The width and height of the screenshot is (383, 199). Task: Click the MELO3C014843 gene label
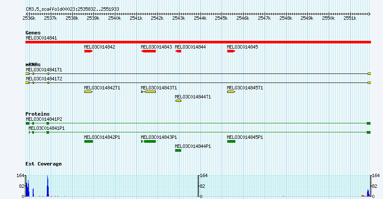[x=156, y=47]
